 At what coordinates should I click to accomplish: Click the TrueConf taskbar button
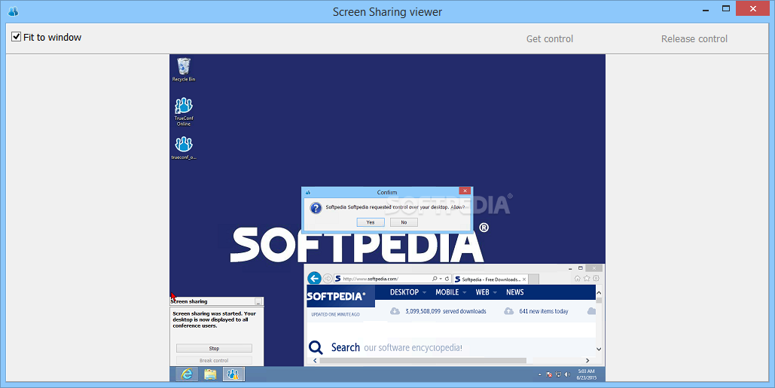point(233,374)
